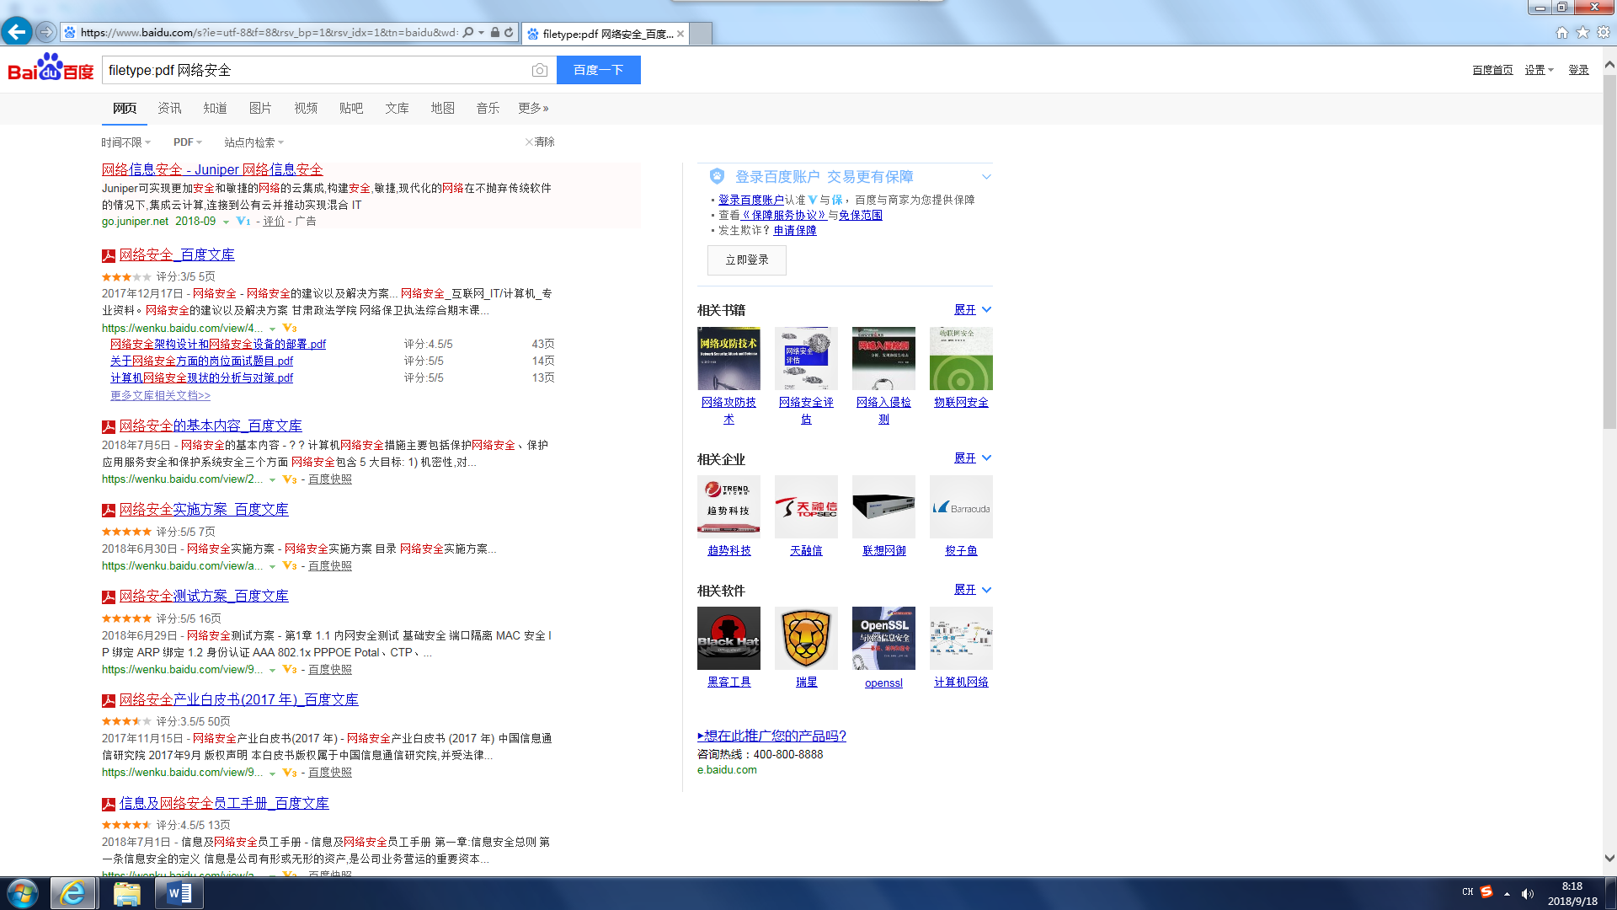Click the IE home icon
The height and width of the screenshot is (910, 1617).
pos(1562,32)
